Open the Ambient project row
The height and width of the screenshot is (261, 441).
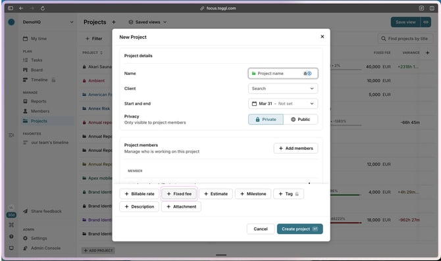tap(97, 81)
